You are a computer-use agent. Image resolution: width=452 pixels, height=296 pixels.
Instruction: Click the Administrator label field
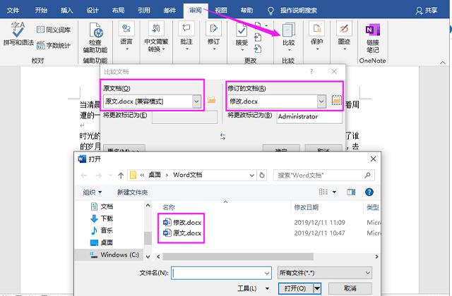point(309,117)
